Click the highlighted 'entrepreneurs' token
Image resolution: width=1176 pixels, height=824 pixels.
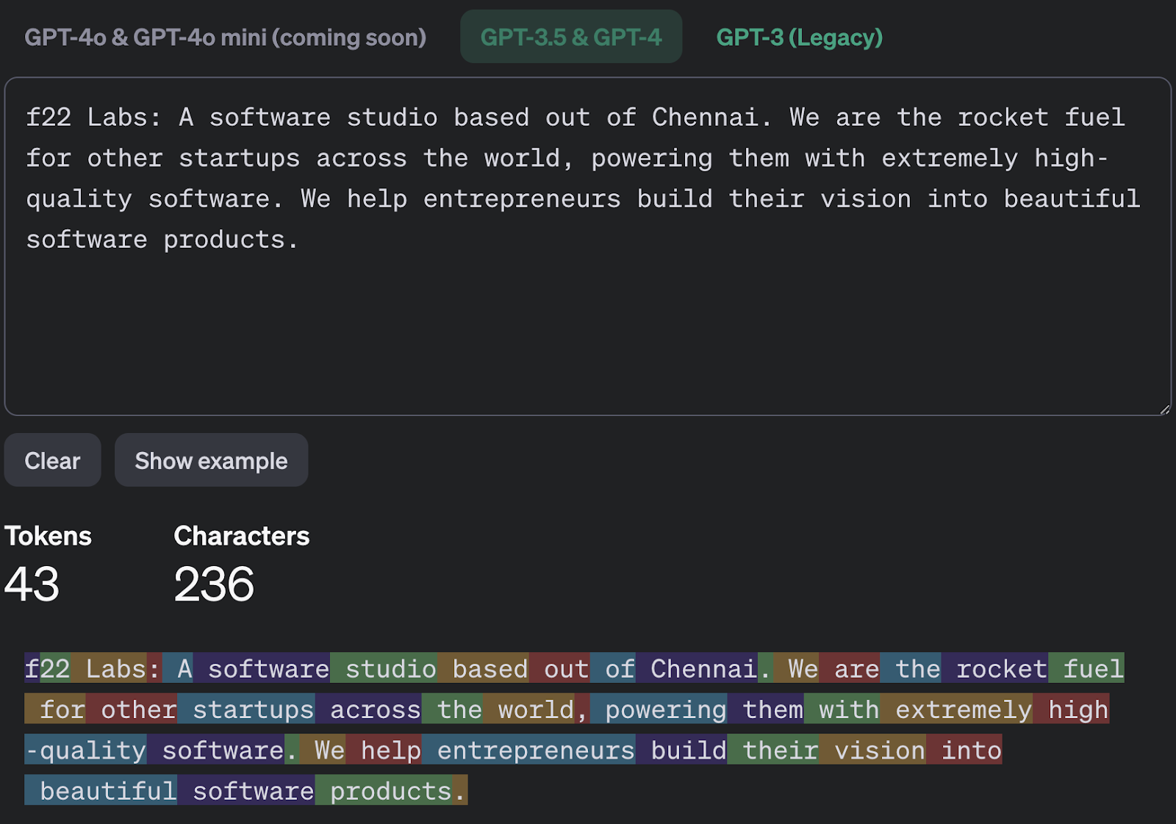coord(528,749)
